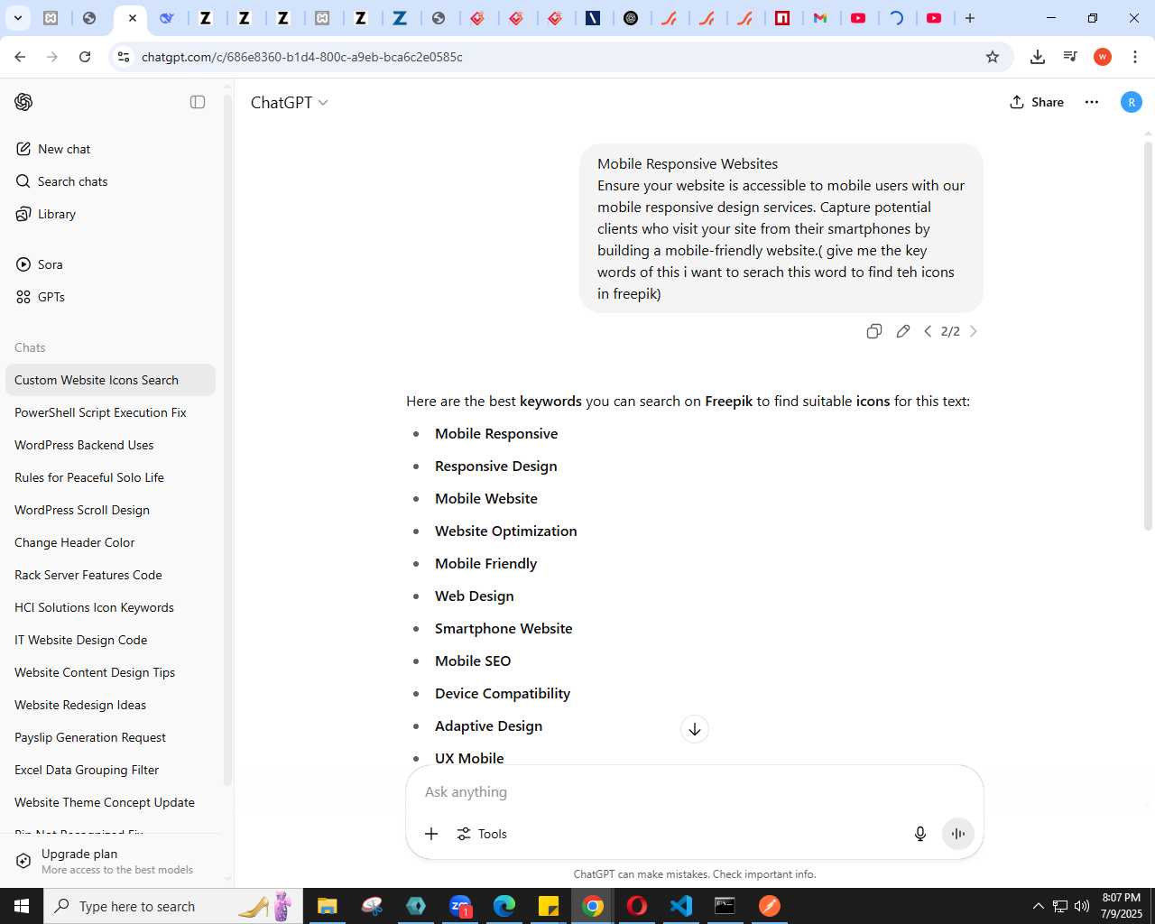1155x924 pixels.
Task: Open chat Website Theme Concept Update
Action: [x=111, y=802]
